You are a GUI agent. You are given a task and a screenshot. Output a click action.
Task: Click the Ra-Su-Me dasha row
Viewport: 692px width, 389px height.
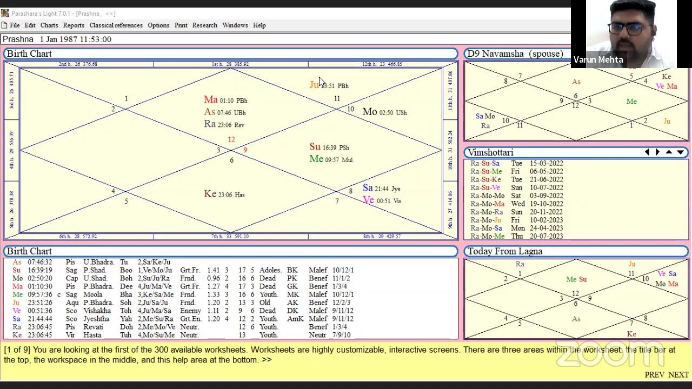516,171
